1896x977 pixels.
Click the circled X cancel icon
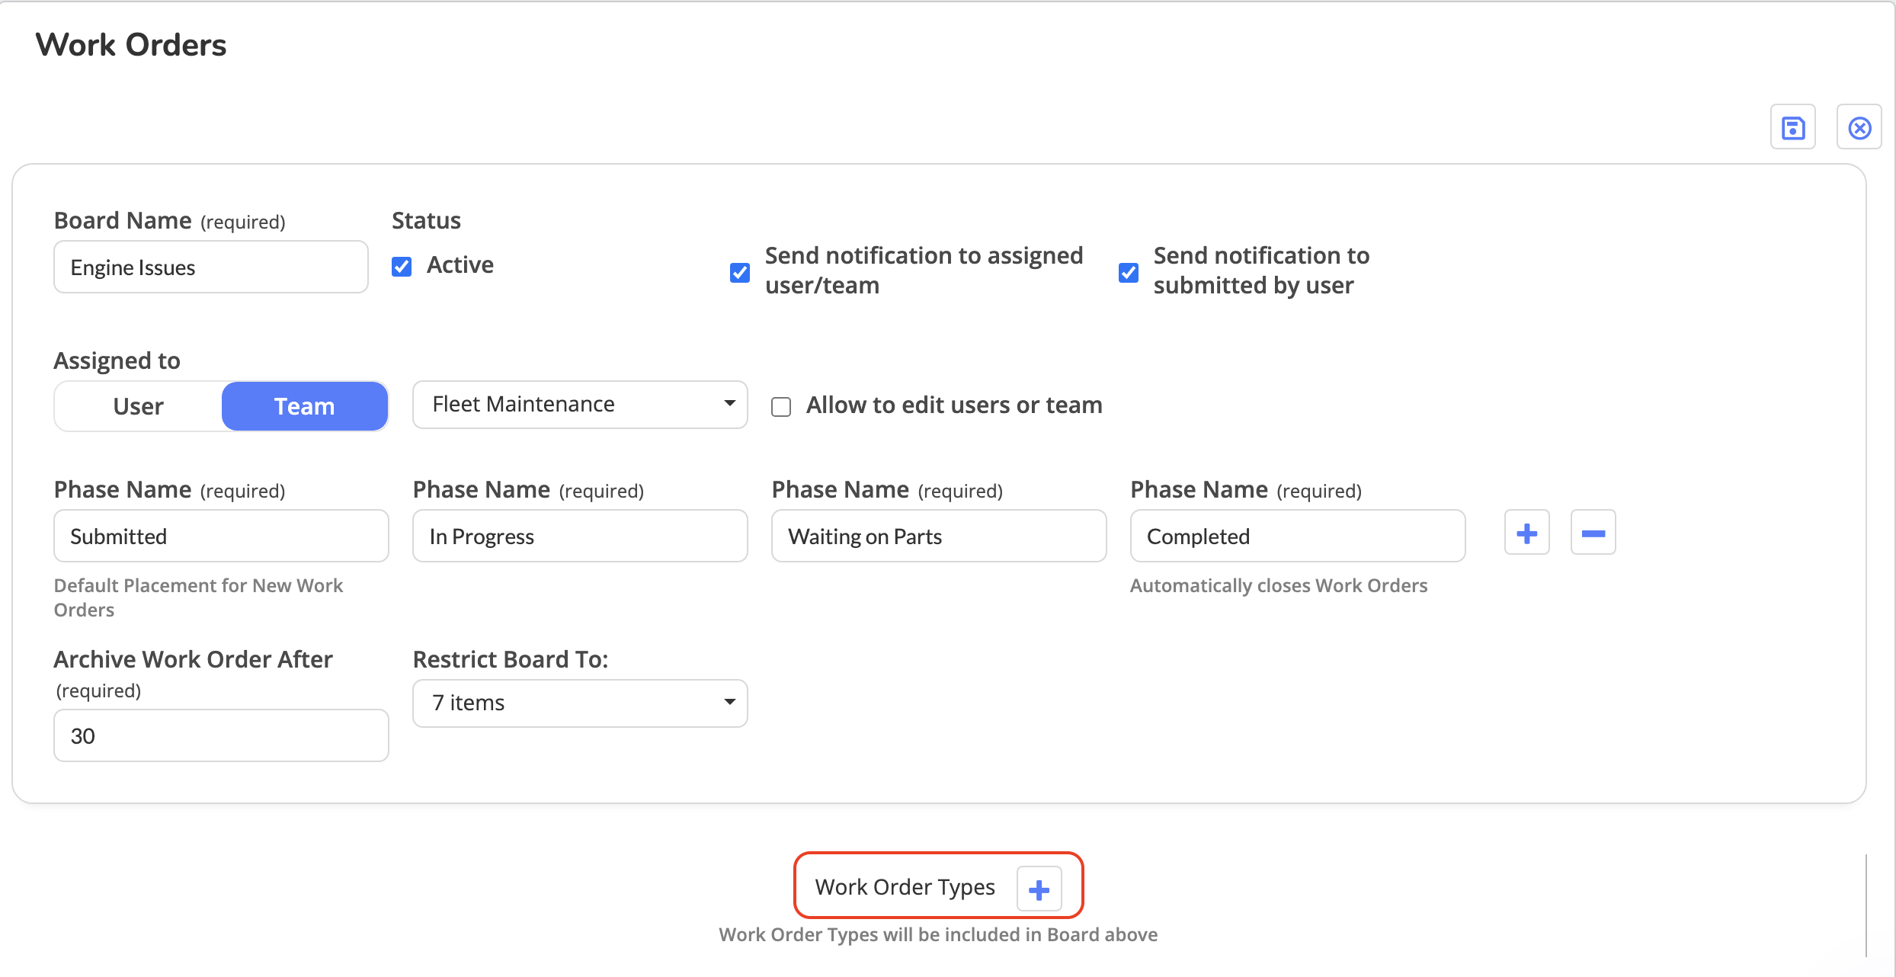(x=1859, y=127)
